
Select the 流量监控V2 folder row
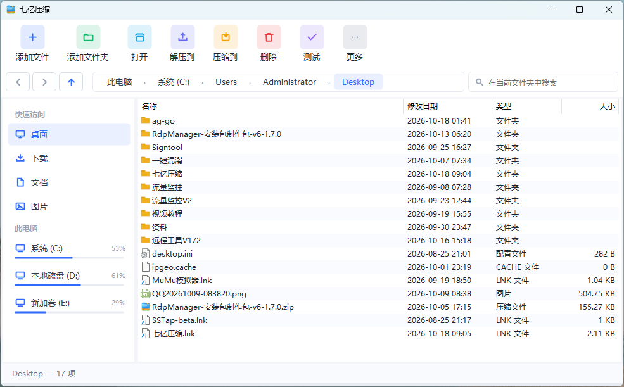[x=378, y=200]
